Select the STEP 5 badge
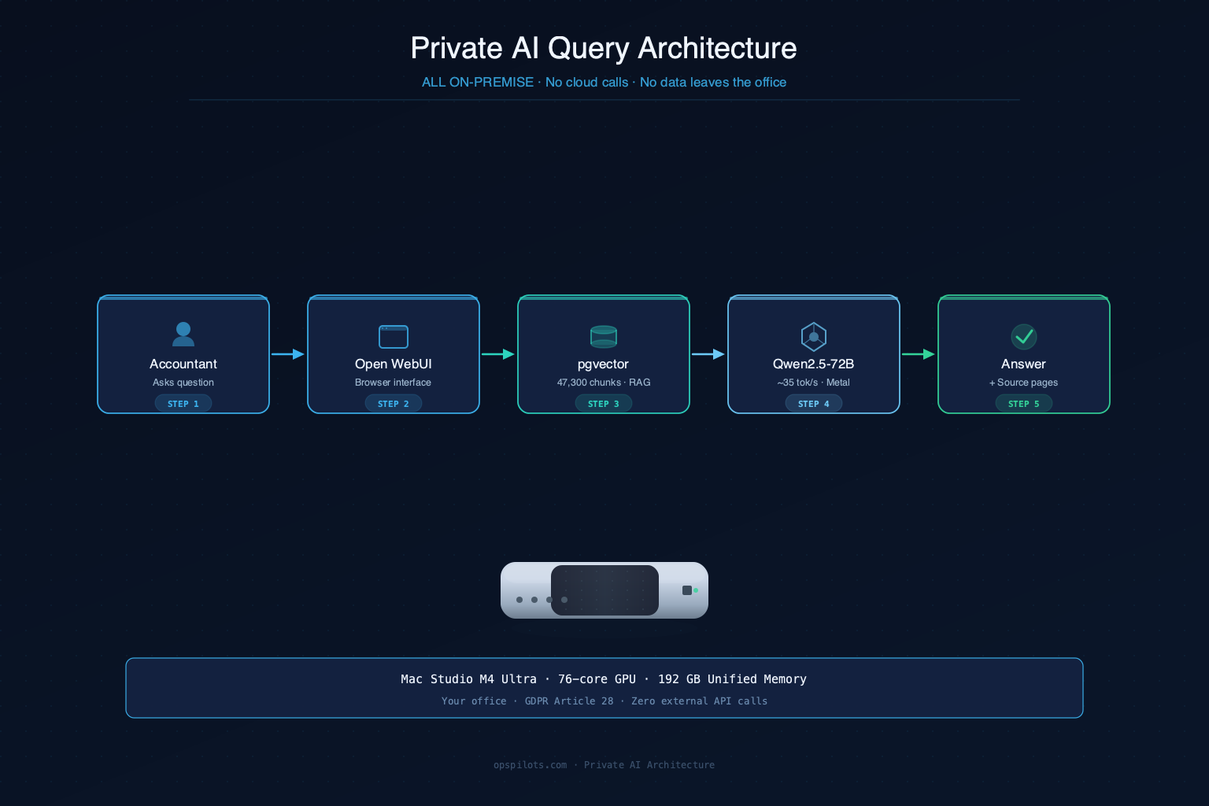 [1024, 404]
